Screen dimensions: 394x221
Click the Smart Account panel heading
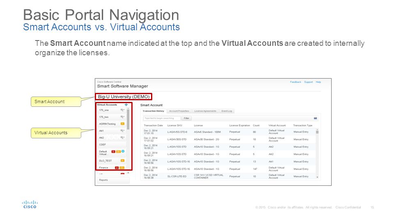pyautogui.click(x=151, y=105)
